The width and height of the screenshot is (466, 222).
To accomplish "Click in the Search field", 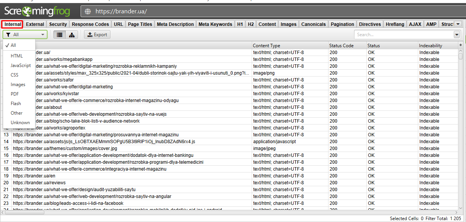I will [x=403, y=35].
